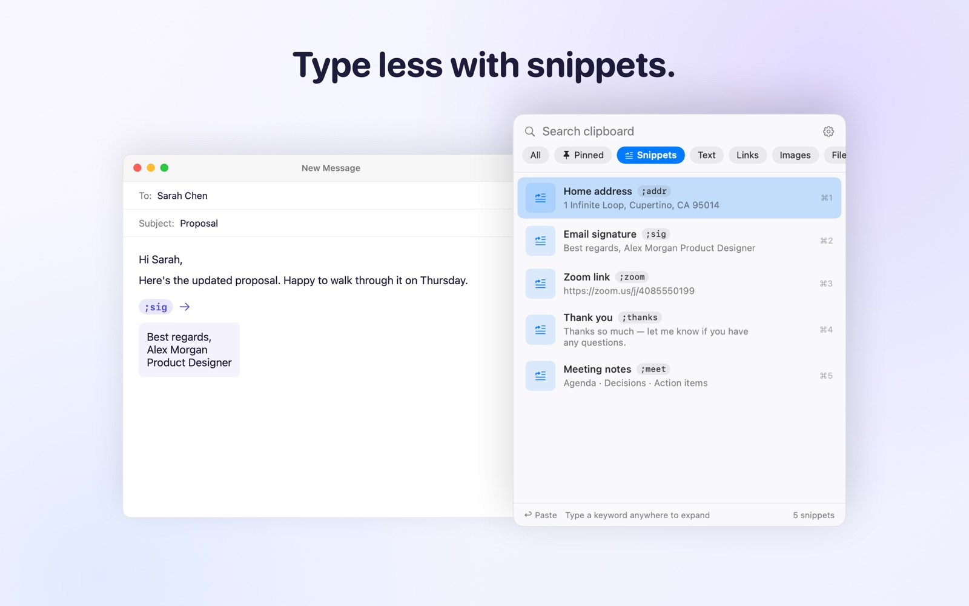Image resolution: width=969 pixels, height=606 pixels.
Task: Click 'Thanks so much' preview text
Action: 655,337
